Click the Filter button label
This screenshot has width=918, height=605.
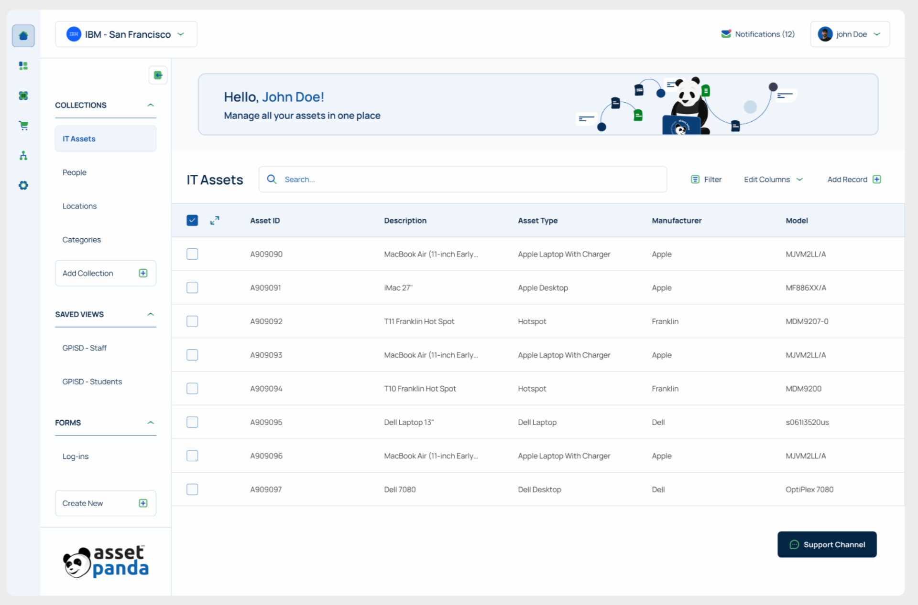point(713,180)
